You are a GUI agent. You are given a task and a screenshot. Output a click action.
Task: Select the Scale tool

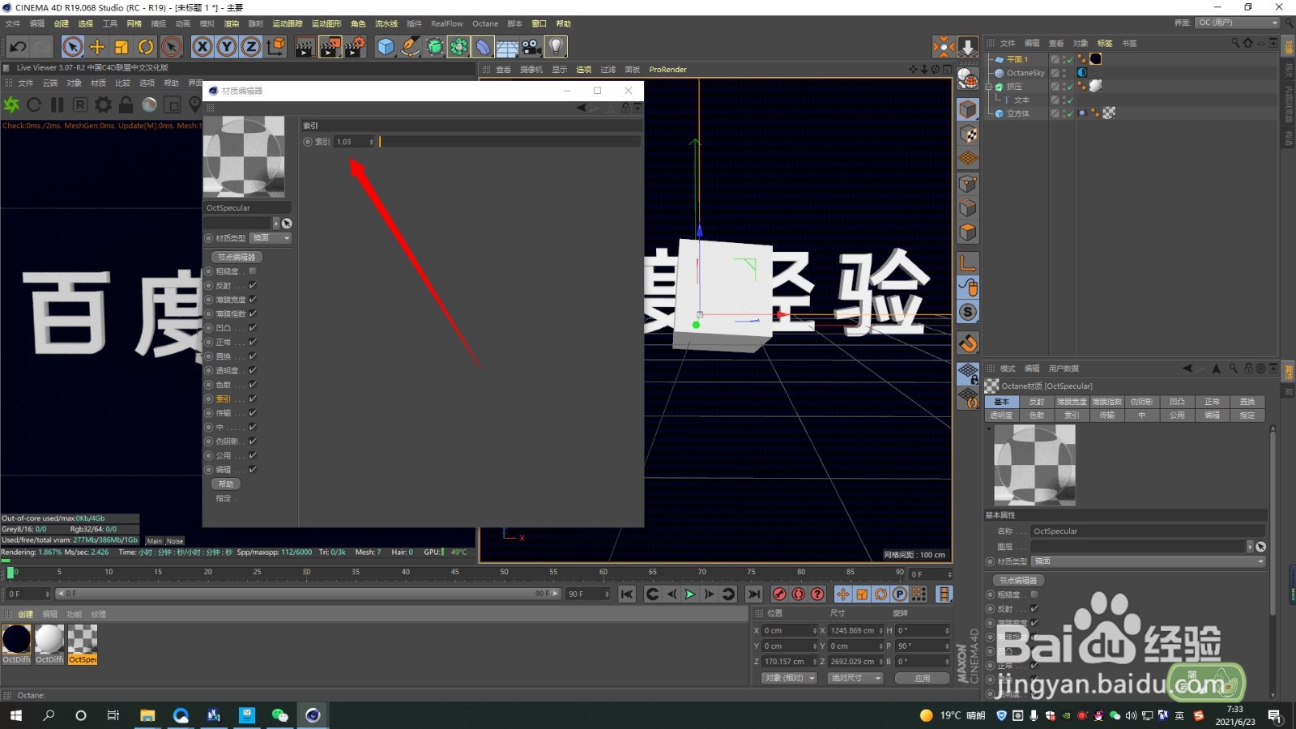[x=122, y=47]
